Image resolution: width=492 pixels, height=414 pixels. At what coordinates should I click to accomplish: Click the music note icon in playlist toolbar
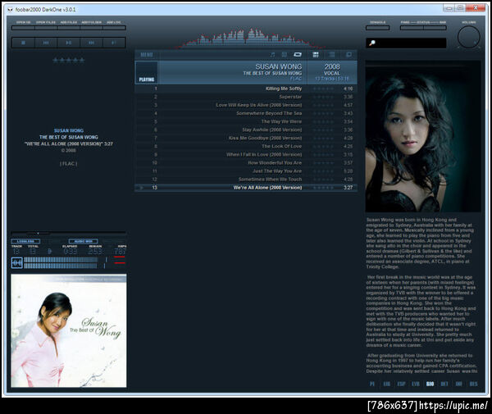coord(272,55)
